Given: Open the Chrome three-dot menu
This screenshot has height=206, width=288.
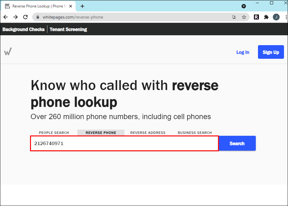Looking at the screenshot, I should coord(286,17).
